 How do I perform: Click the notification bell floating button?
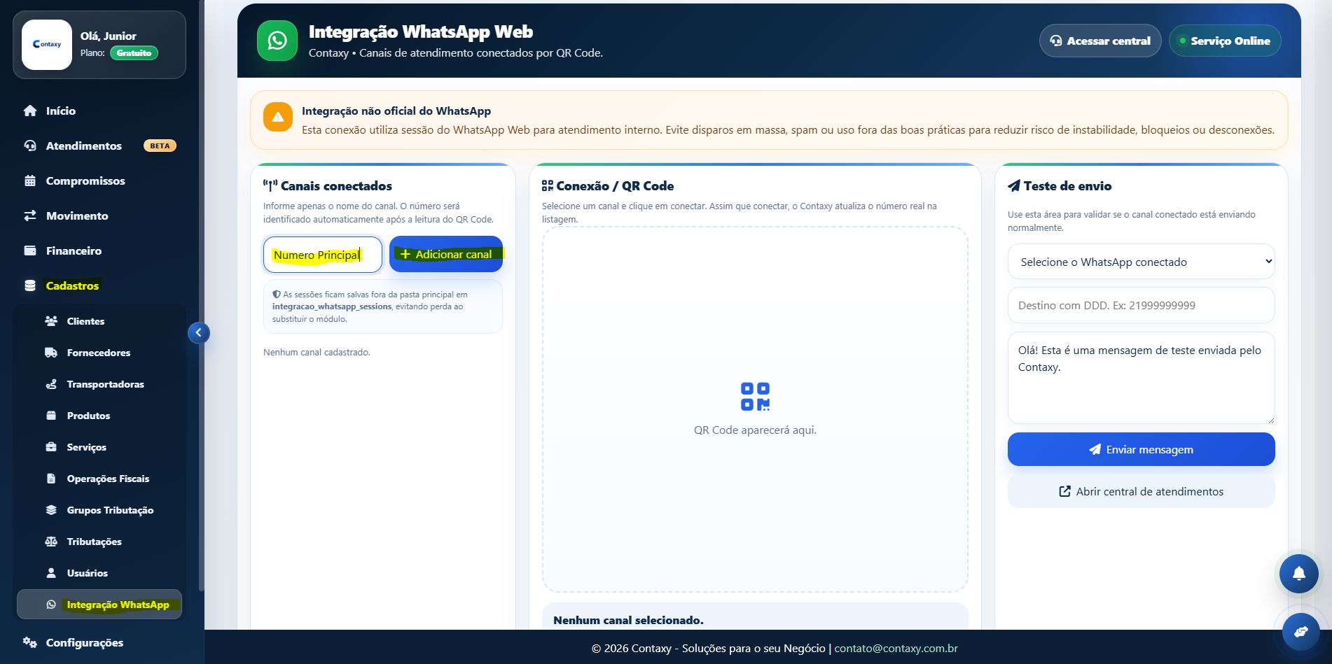pyautogui.click(x=1299, y=574)
